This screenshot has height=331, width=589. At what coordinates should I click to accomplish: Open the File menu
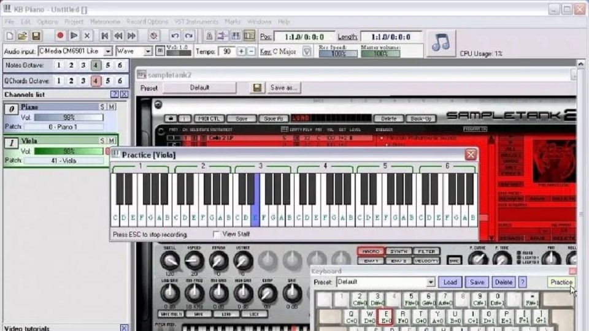[9, 22]
